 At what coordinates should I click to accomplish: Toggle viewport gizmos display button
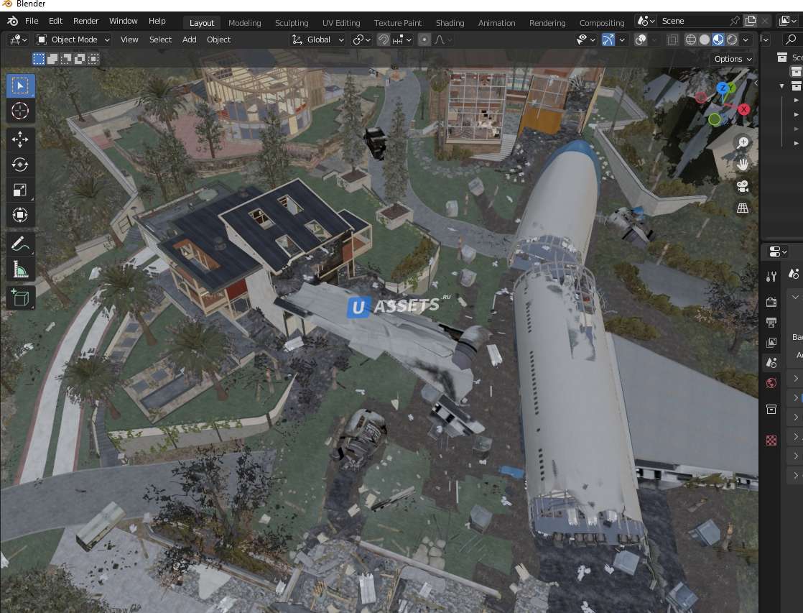pyautogui.click(x=608, y=40)
